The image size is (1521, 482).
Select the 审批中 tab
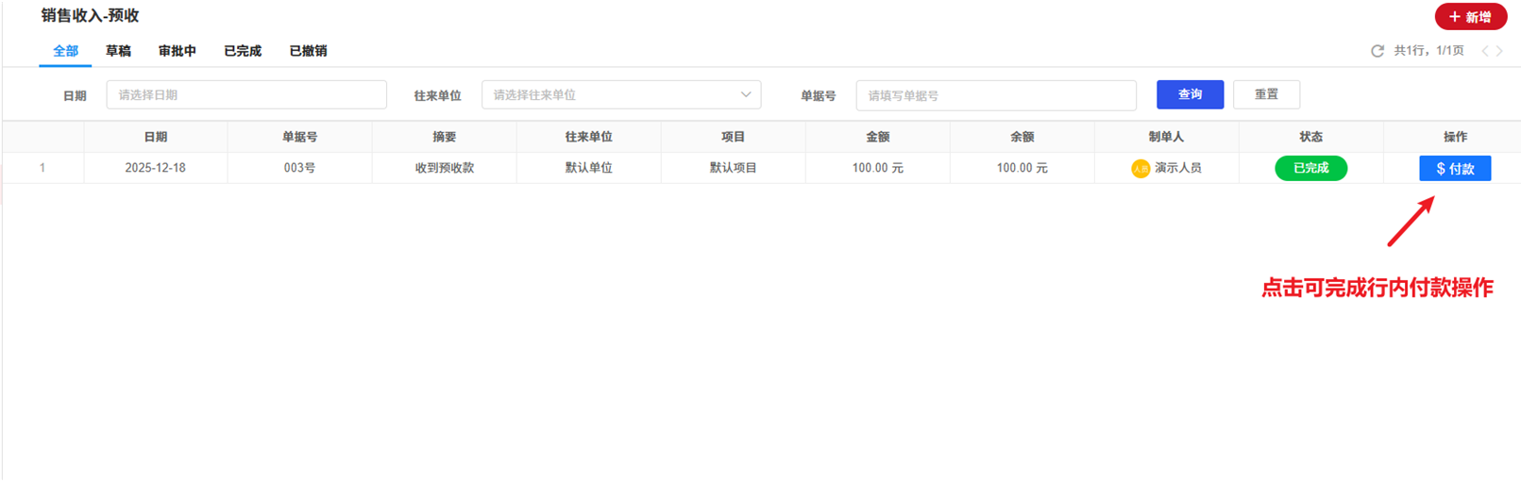click(177, 51)
